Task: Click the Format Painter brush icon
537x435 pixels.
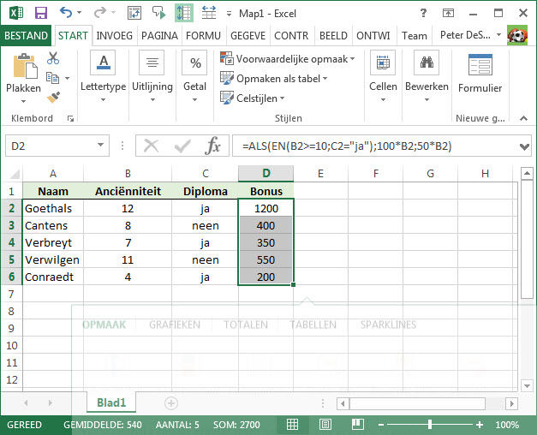Action: [53, 98]
